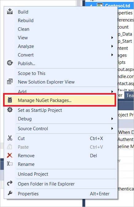Image resolution: width=134 pixels, height=207 pixels.
Task: Expand the Analyze submenu arrow
Action: (x=112, y=46)
